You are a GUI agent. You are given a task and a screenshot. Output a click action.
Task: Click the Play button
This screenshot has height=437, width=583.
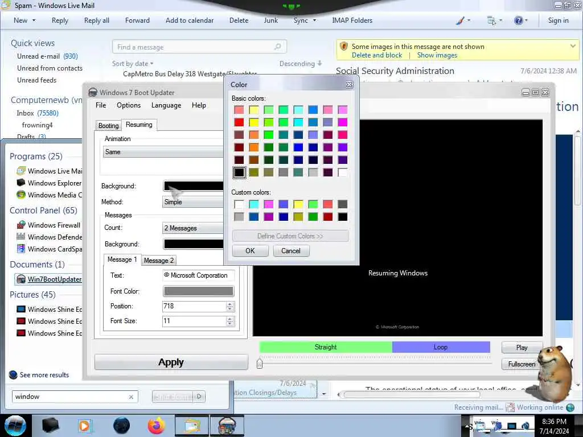point(522,348)
